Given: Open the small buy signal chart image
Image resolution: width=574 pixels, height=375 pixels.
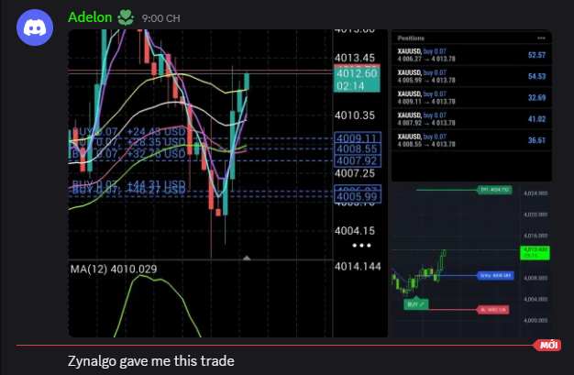Looking at the screenshot, I should [x=471, y=260].
